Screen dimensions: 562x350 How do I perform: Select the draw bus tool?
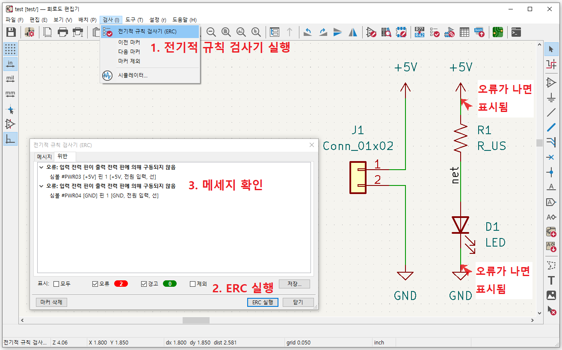pos(551,127)
